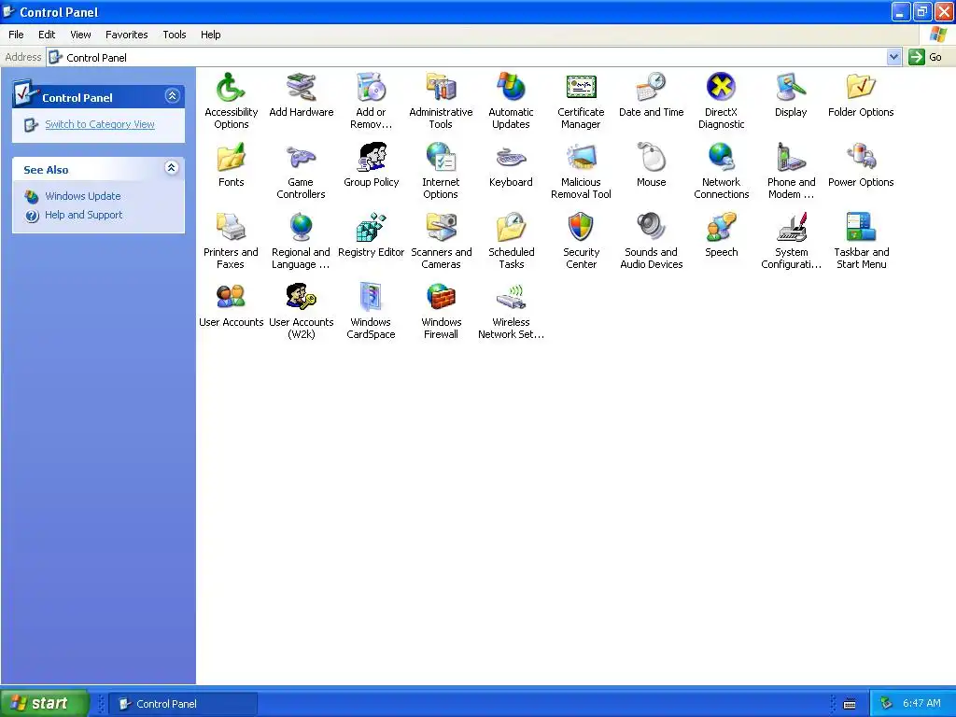Open Windows Firewall icon

click(441, 298)
